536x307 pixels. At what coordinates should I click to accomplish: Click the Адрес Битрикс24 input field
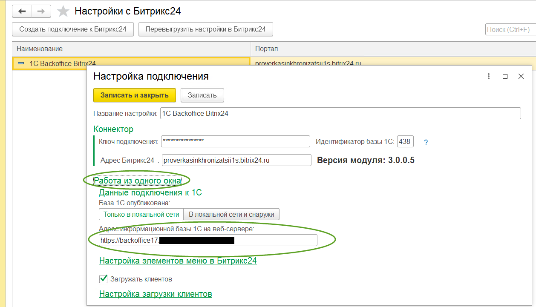tap(236, 160)
